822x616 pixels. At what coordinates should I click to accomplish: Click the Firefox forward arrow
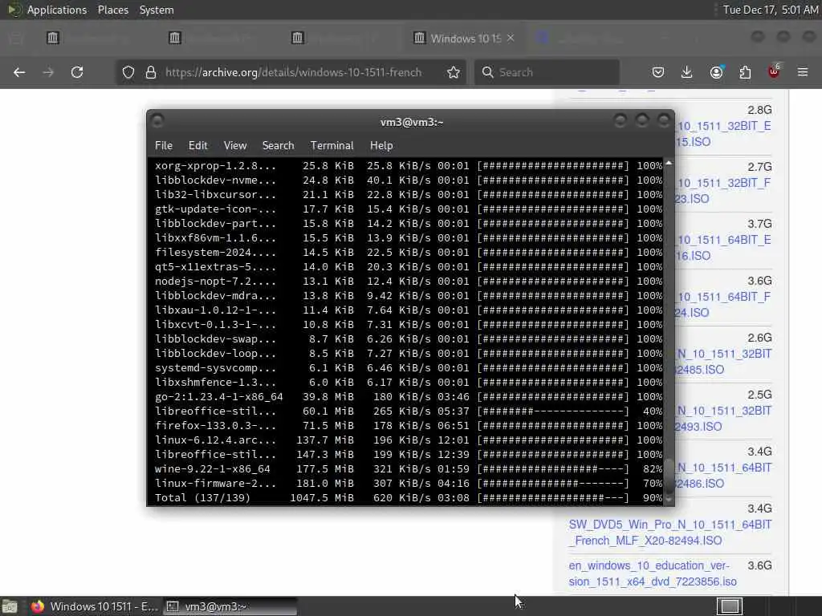pyautogui.click(x=48, y=72)
